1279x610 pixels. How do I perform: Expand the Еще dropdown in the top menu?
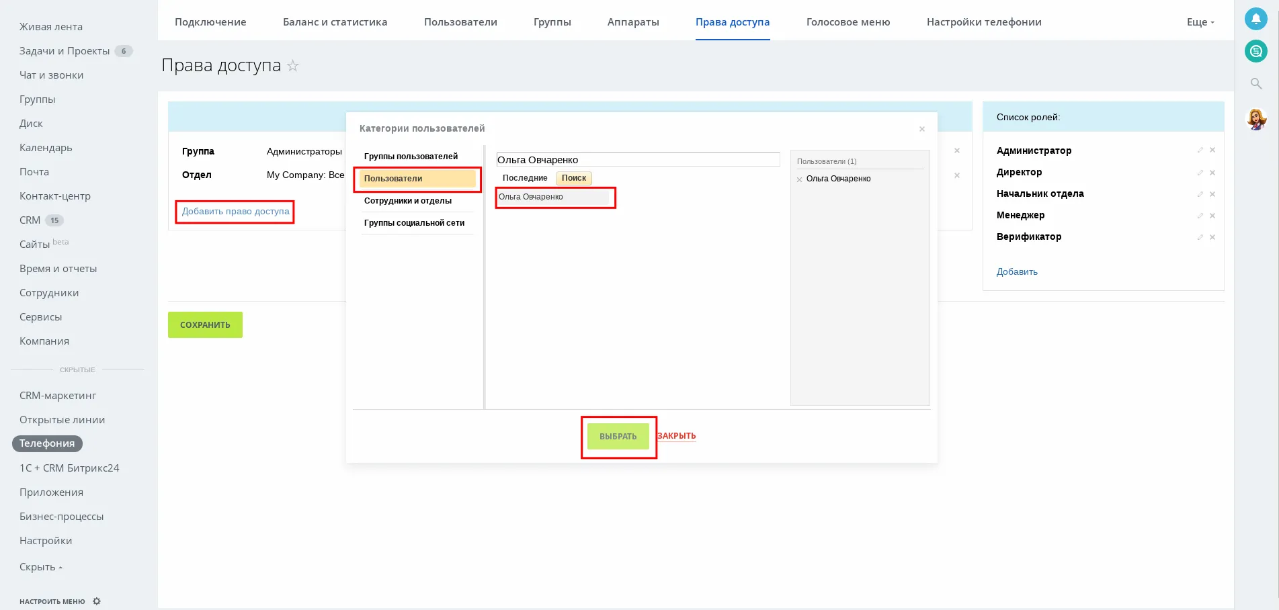tap(1200, 22)
